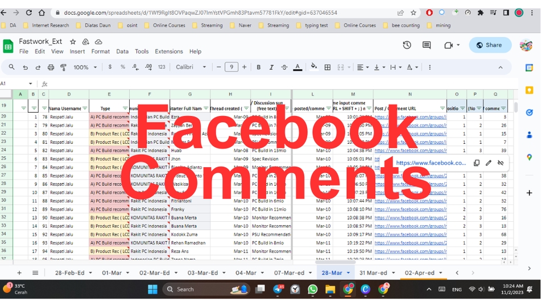
Task: Remove the link in hyperlink popup
Action: (500, 163)
